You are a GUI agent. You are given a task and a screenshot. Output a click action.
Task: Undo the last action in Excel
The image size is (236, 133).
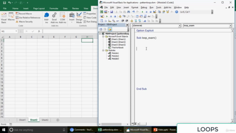point(10,3)
